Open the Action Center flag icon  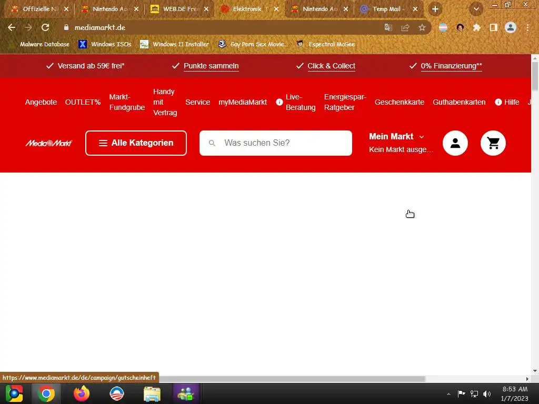coord(461,394)
